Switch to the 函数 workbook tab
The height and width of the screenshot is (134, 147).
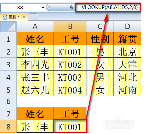coord(14,17)
